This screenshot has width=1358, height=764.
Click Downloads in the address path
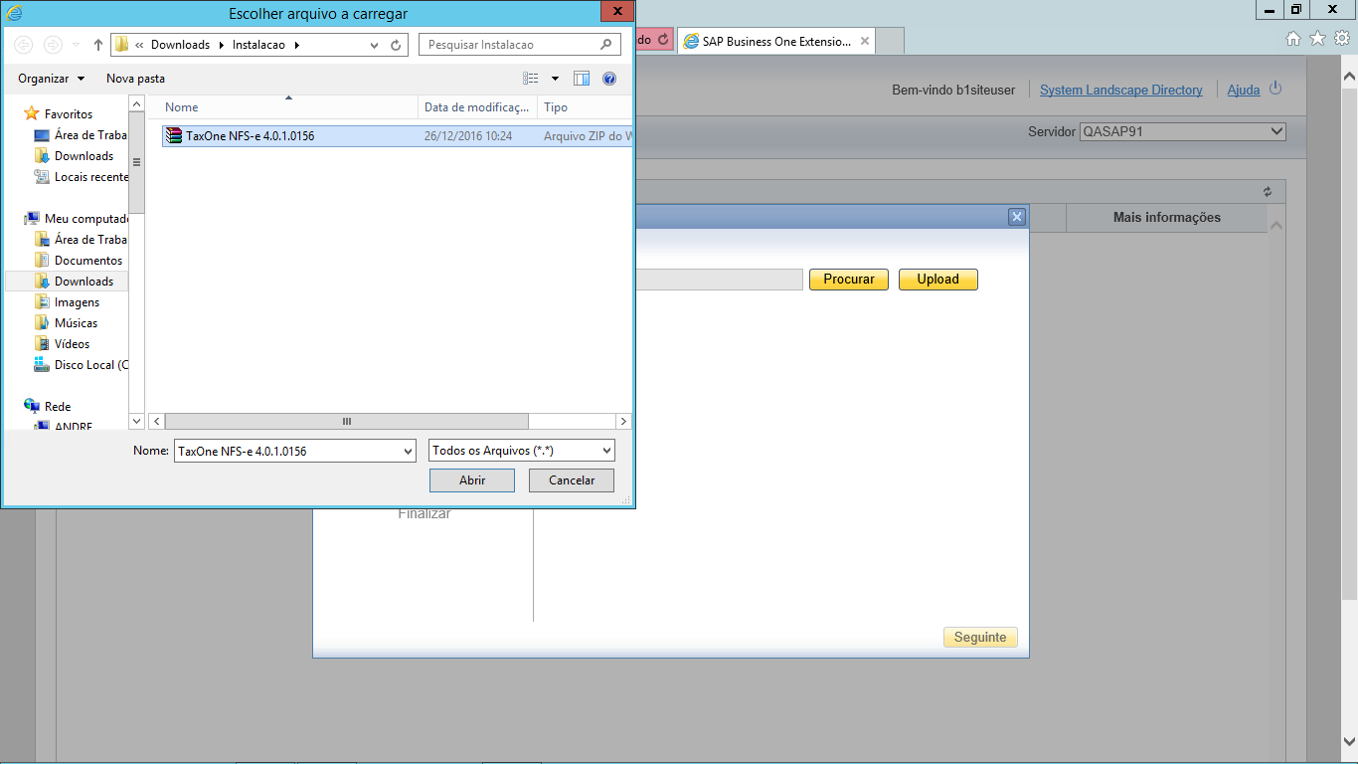[x=180, y=45]
